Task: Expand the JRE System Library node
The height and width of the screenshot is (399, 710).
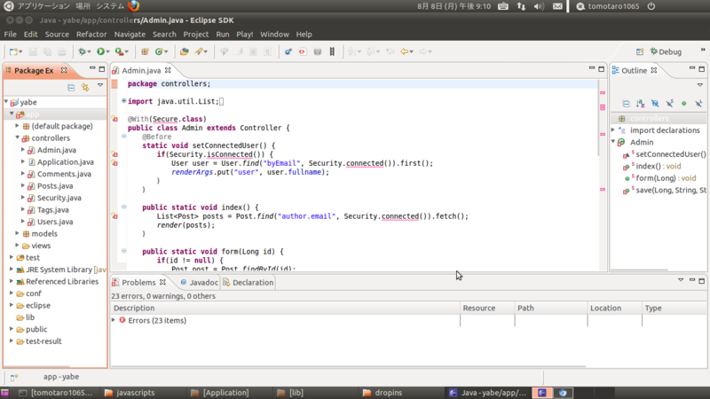Action: [12, 270]
